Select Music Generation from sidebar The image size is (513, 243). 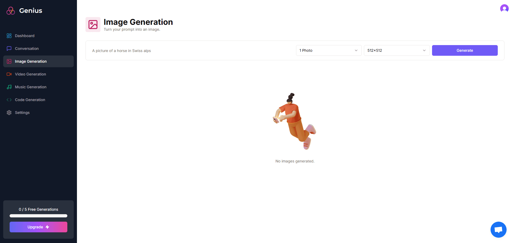38,87
